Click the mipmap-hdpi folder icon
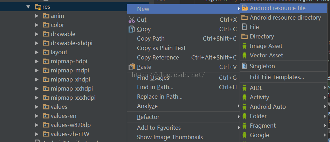330x142 pixels. tap(46, 61)
